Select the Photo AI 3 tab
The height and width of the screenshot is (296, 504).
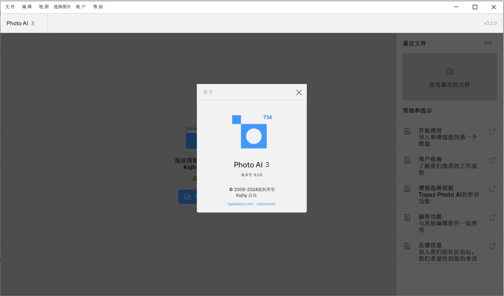coord(24,23)
